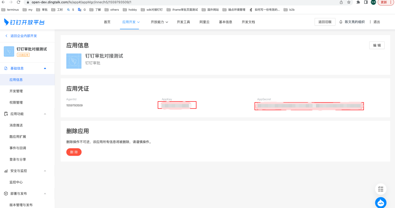Click the AgentId value 1559793509
This screenshot has width=395, height=208.
click(x=75, y=105)
